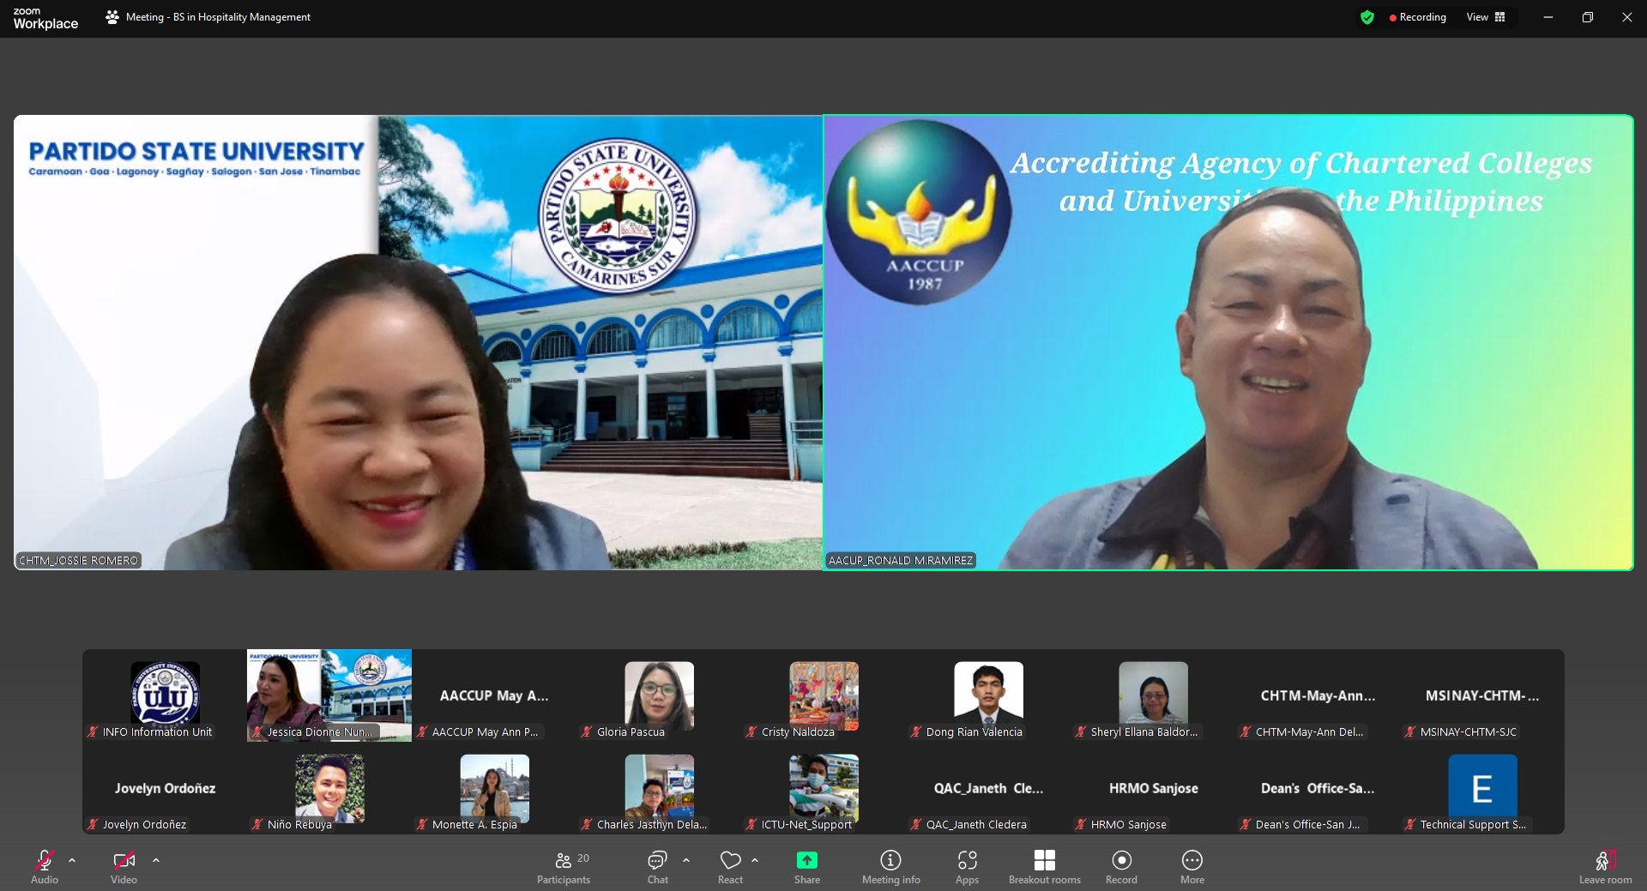Image resolution: width=1647 pixels, height=891 pixels.
Task: Expand audio options arrow next to Audio
Action: tap(72, 859)
